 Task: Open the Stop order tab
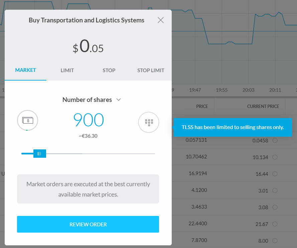click(x=109, y=70)
